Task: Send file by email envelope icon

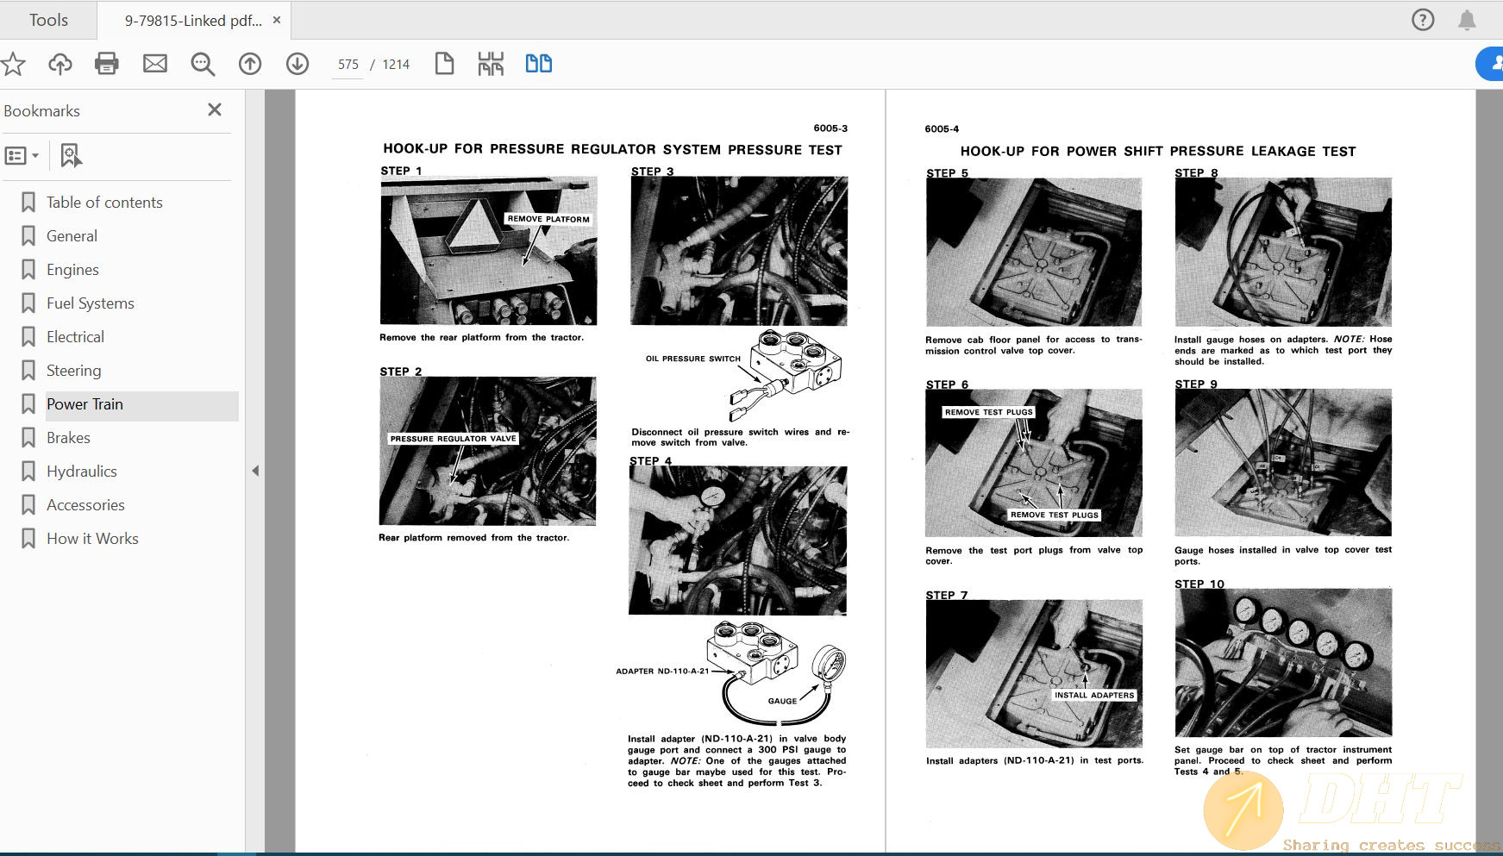Action: 155,64
